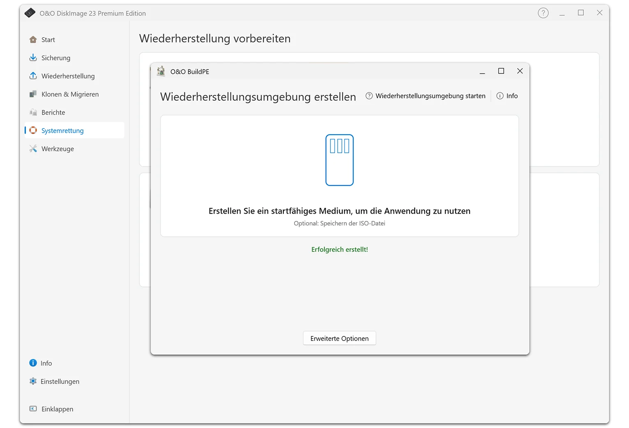Click the Berichte report icon
Image resolution: width=629 pixels, height=428 pixels.
click(x=33, y=112)
